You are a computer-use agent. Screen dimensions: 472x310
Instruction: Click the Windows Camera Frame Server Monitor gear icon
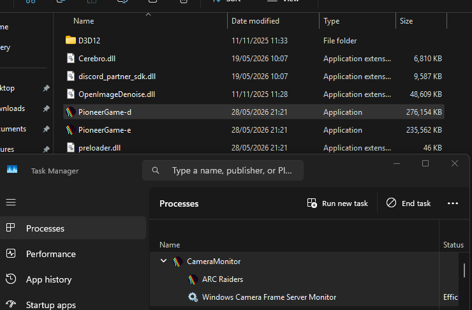point(193,297)
